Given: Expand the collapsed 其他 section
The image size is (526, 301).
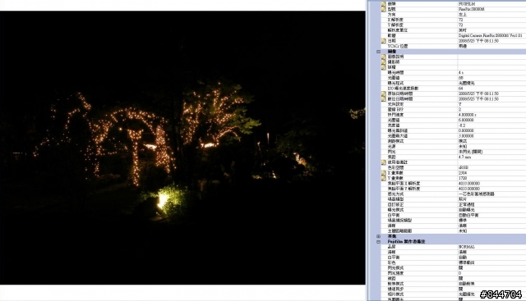Looking at the screenshot, I should (x=378, y=236).
